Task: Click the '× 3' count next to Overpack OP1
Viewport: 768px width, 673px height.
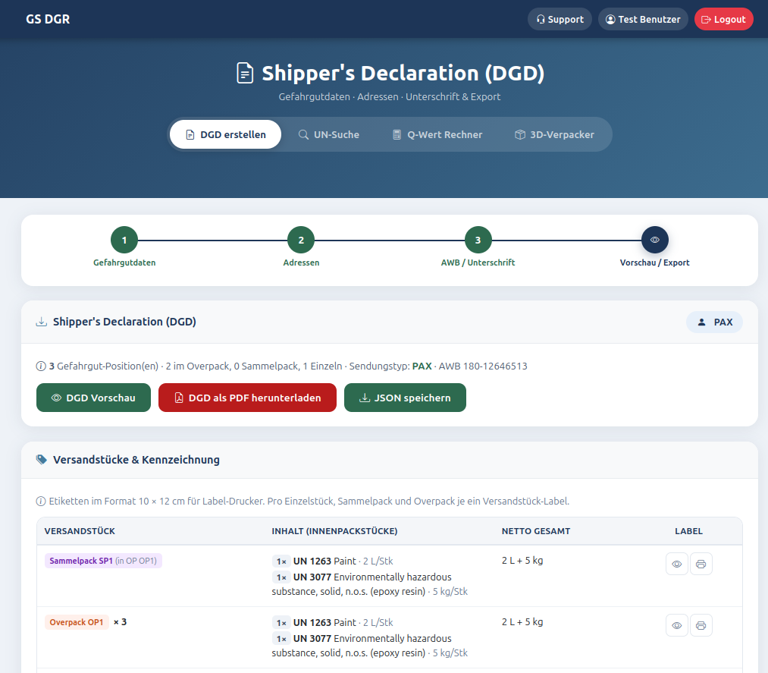Action: point(120,622)
